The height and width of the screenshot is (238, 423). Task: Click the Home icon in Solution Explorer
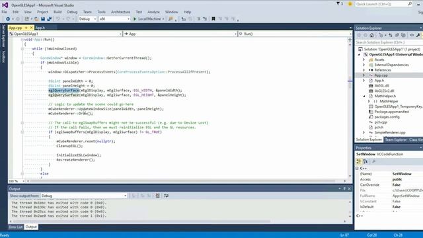point(371,35)
